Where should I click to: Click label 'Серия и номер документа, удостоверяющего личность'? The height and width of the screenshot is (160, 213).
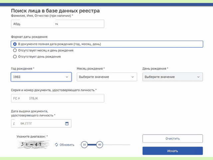click(54, 90)
